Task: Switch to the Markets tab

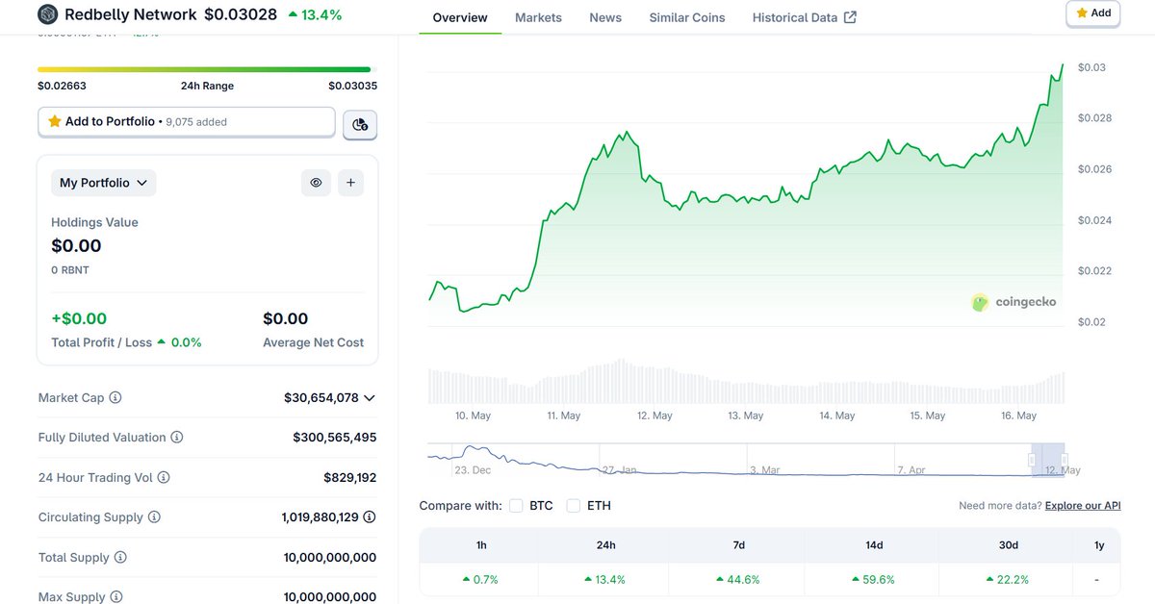Action: coord(538,17)
